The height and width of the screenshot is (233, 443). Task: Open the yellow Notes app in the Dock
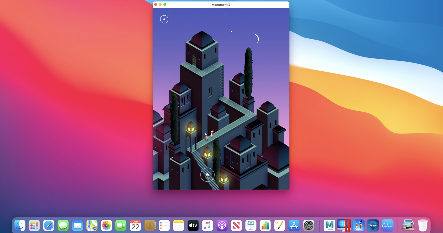pos(179,226)
